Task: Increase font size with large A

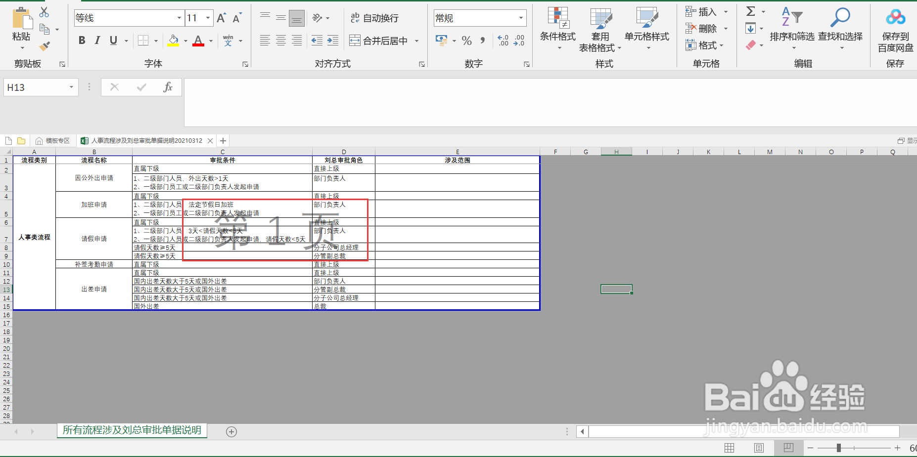Action: pos(222,18)
